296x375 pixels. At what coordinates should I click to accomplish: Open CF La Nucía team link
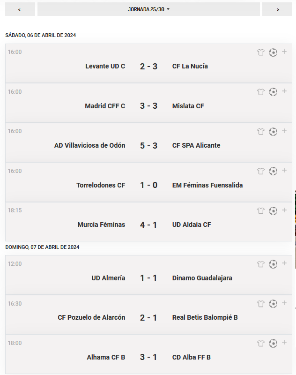[190, 66]
